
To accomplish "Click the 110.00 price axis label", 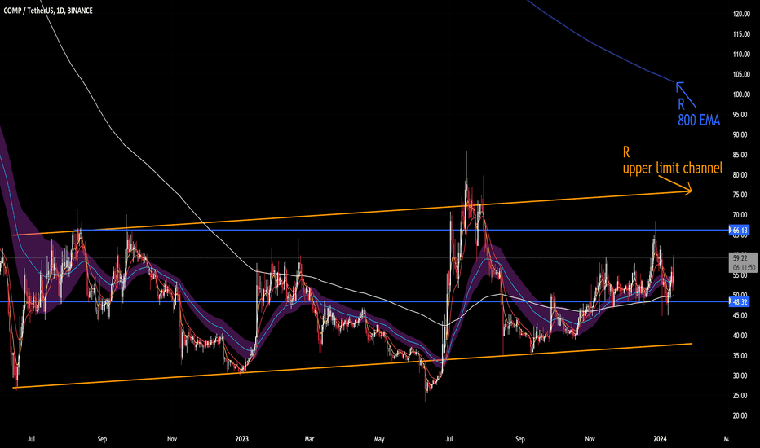I will [741, 55].
